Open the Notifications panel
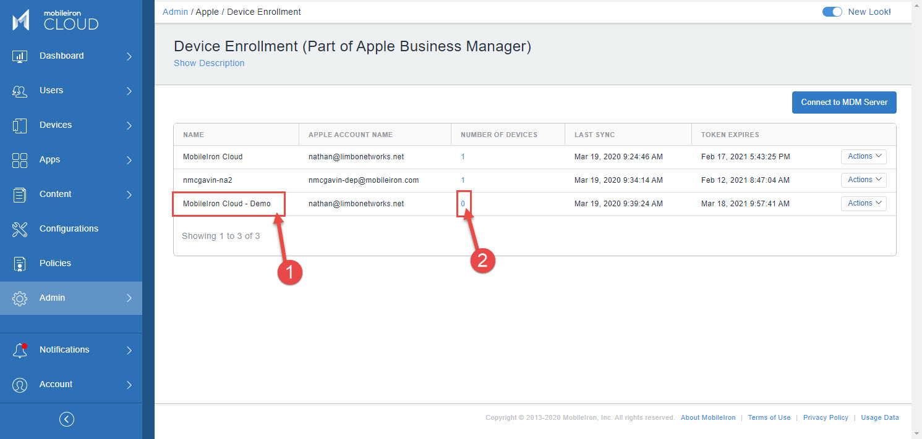 click(x=64, y=349)
